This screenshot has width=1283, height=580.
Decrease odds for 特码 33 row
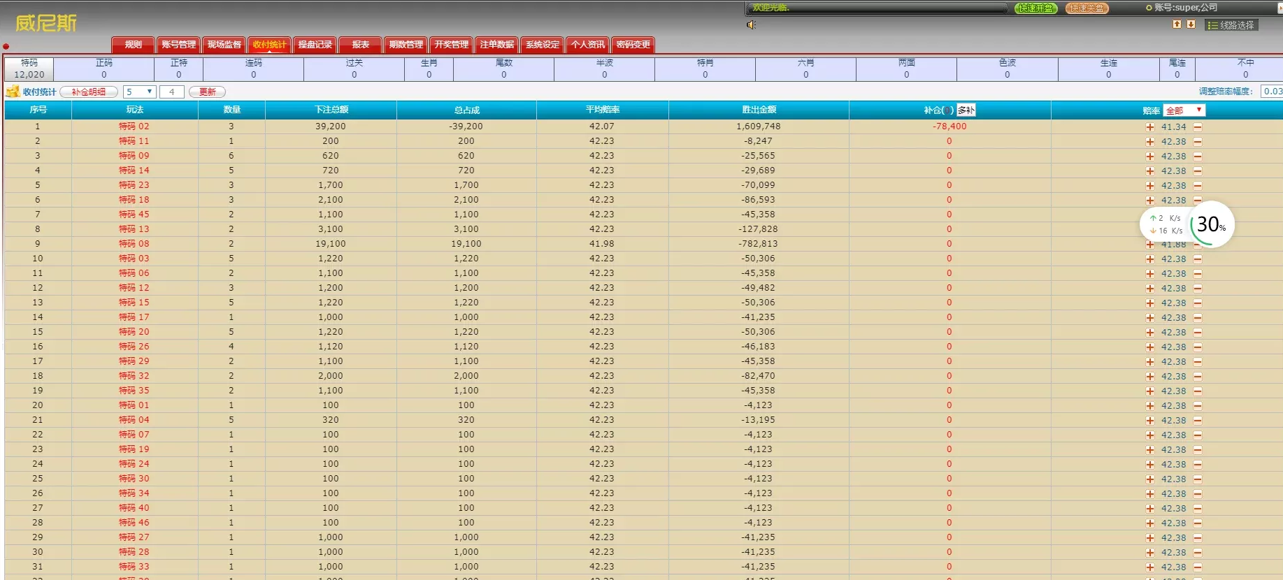(1198, 567)
